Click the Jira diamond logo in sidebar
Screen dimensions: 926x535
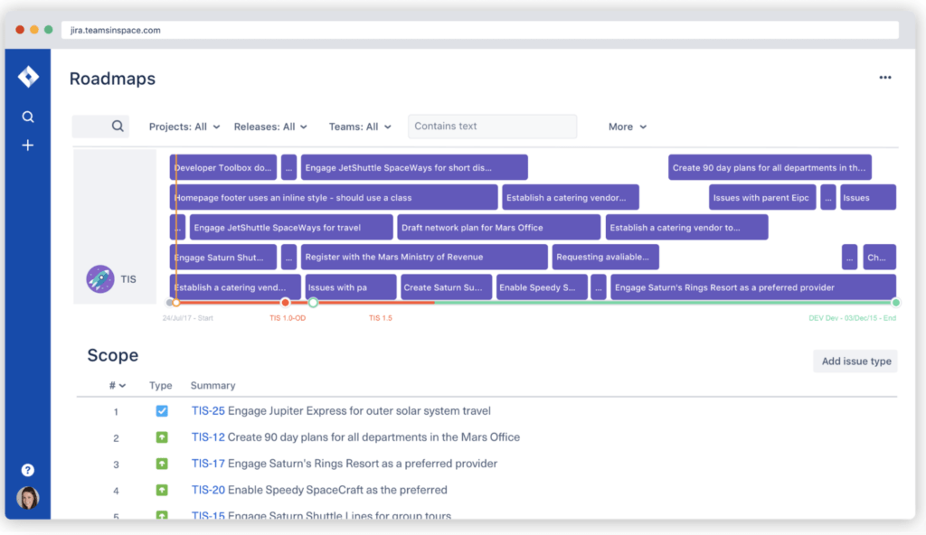coord(28,77)
